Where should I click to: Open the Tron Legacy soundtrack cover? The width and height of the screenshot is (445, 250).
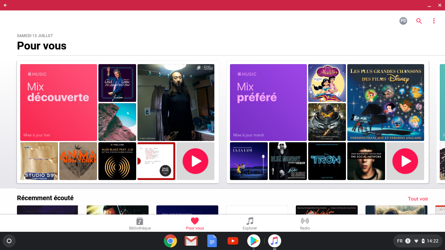tap(327, 161)
